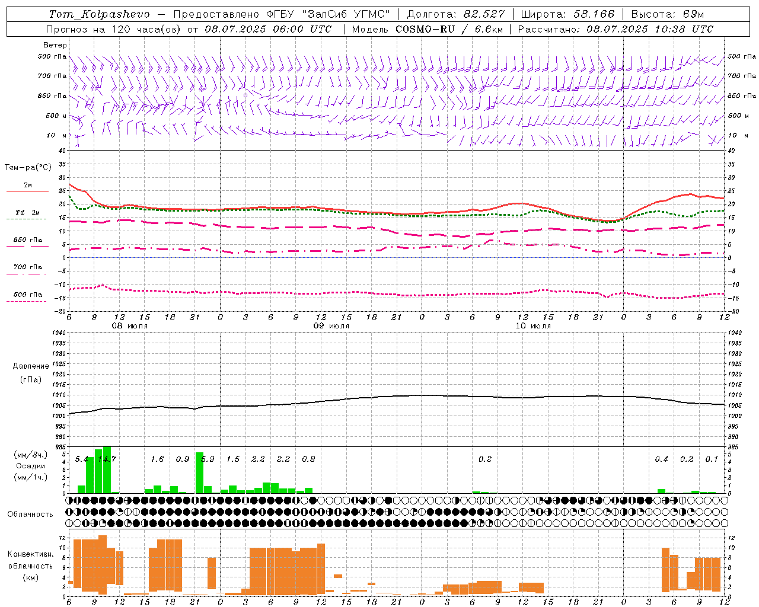Click the 'Давление' pressure panel label
Viewport: 759px width, 607px height.
point(31,366)
